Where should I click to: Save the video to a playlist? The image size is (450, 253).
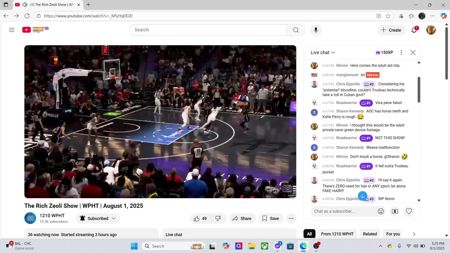coord(270,219)
